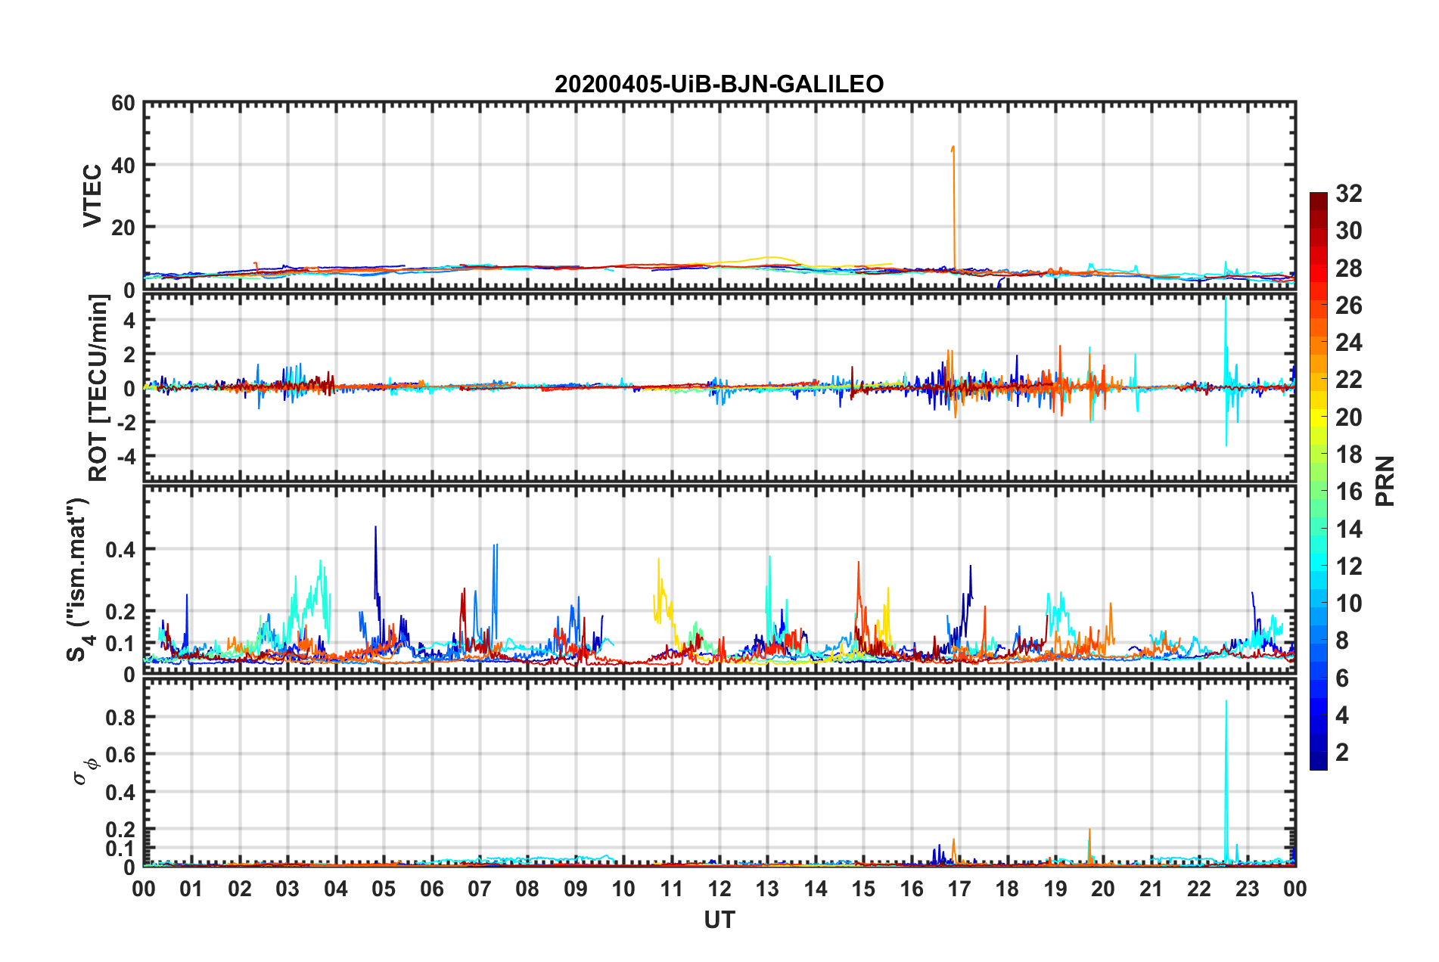Click the colorbar tick label 14

[x=1348, y=529]
